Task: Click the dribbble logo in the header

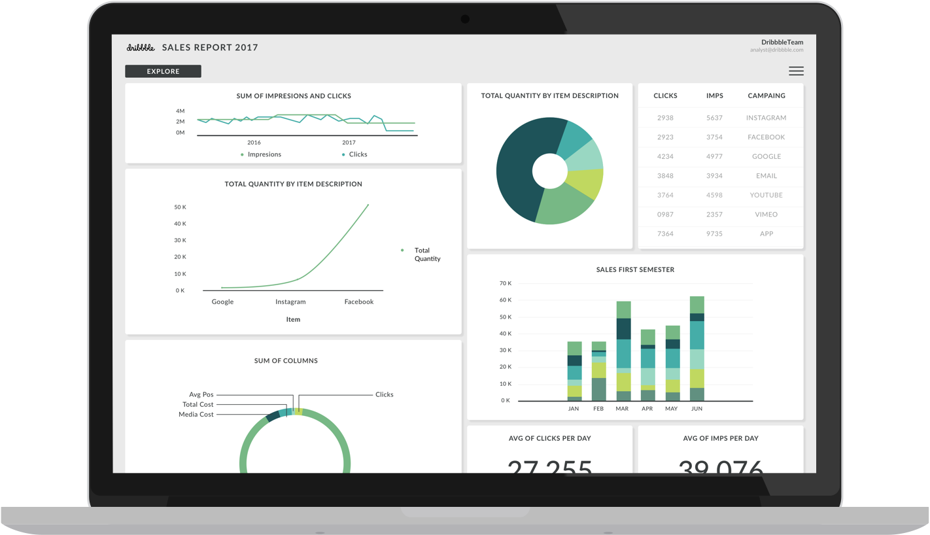Action: tap(140, 47)
